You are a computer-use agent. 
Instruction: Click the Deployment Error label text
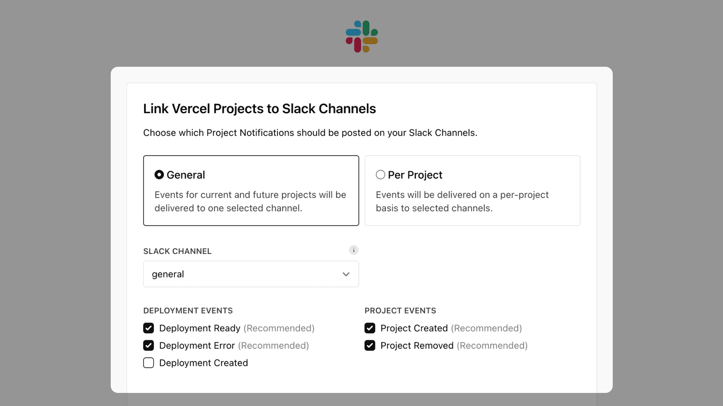[197, 346]
